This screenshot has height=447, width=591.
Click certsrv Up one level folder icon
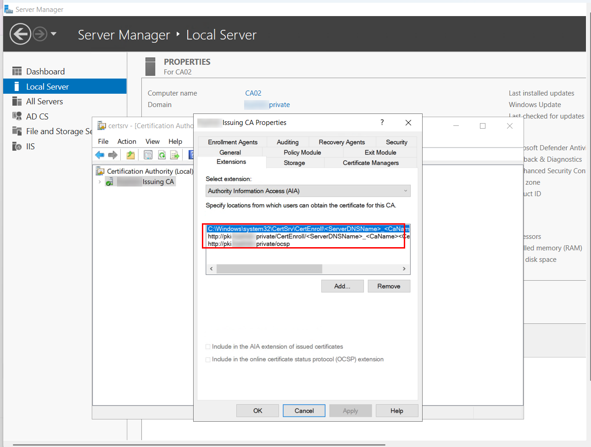pos(131,155)
